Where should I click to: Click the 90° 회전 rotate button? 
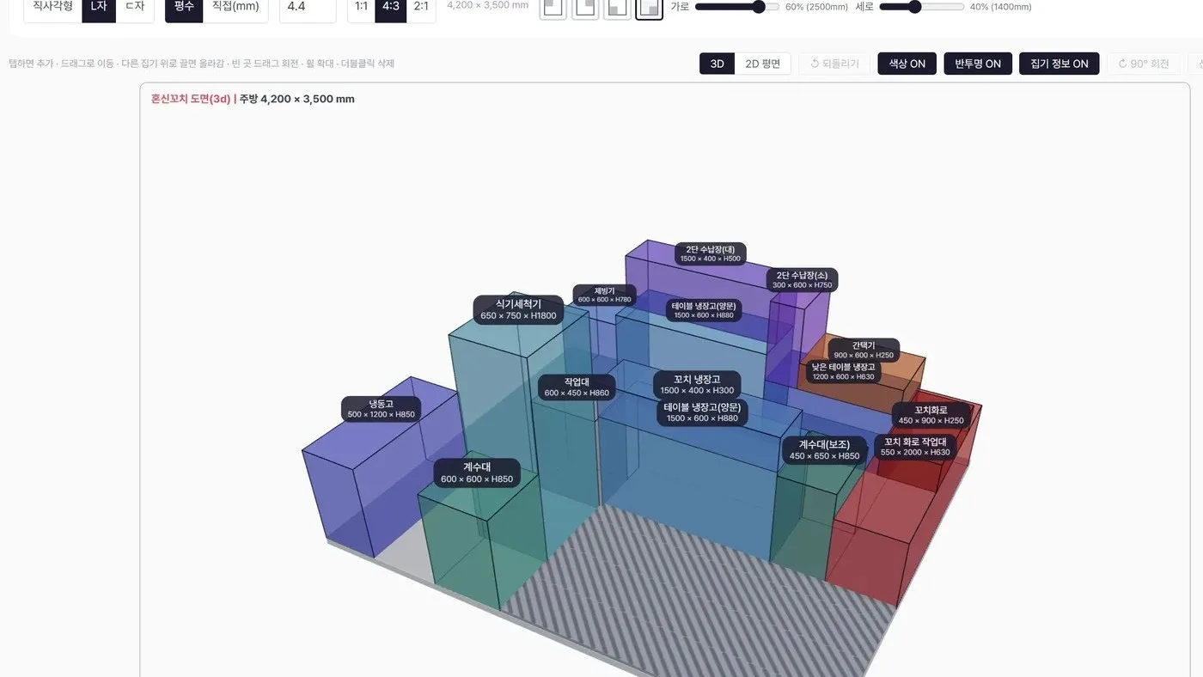click(1144, 64)
